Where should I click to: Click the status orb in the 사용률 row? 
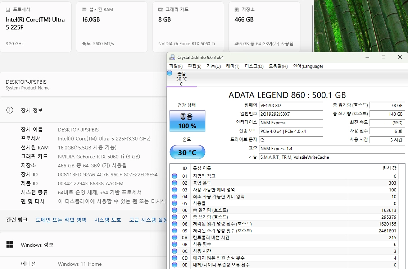pos(174,203)
